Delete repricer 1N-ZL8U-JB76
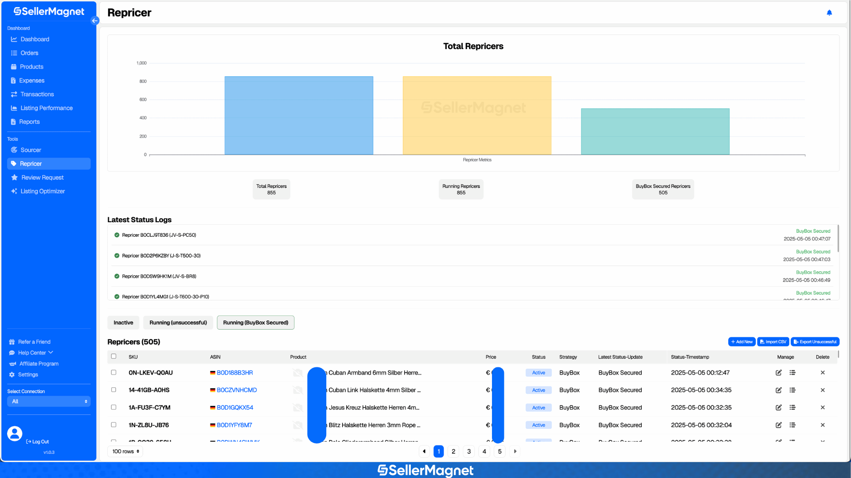851x478 pixels. (x=823, y=425)
